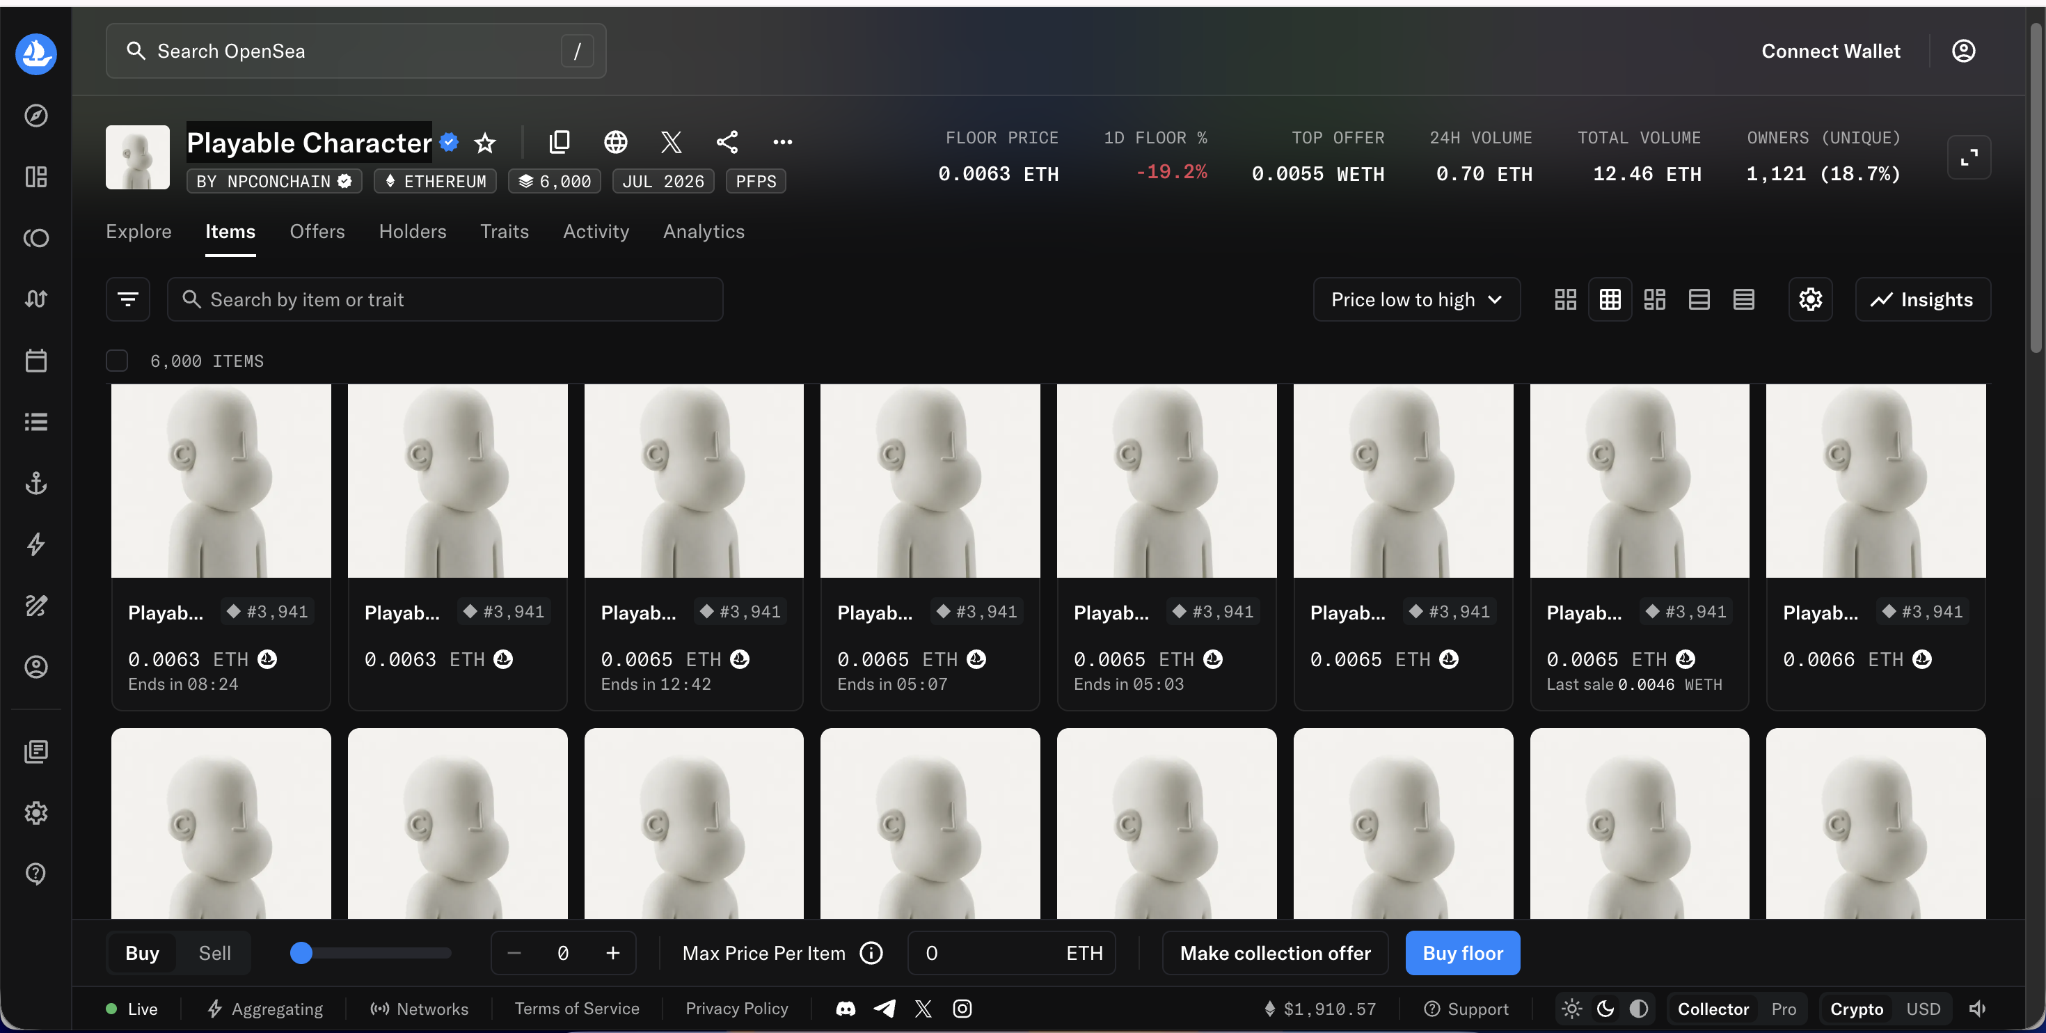This screenshot has height=1033, width=2046.
Task: Switch to Buy mode
Action: tap(142, 953)
